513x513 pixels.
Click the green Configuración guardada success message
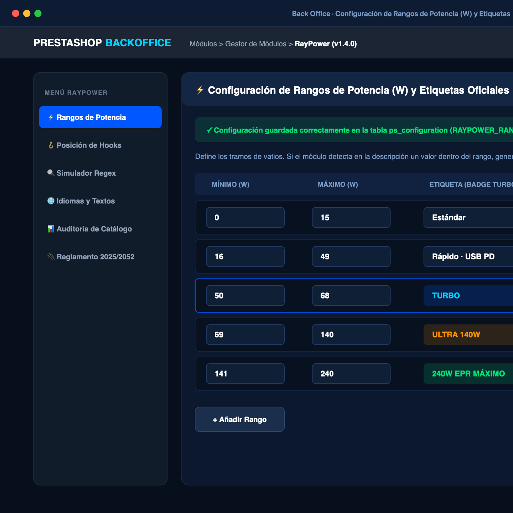click(x=354, y=130)
